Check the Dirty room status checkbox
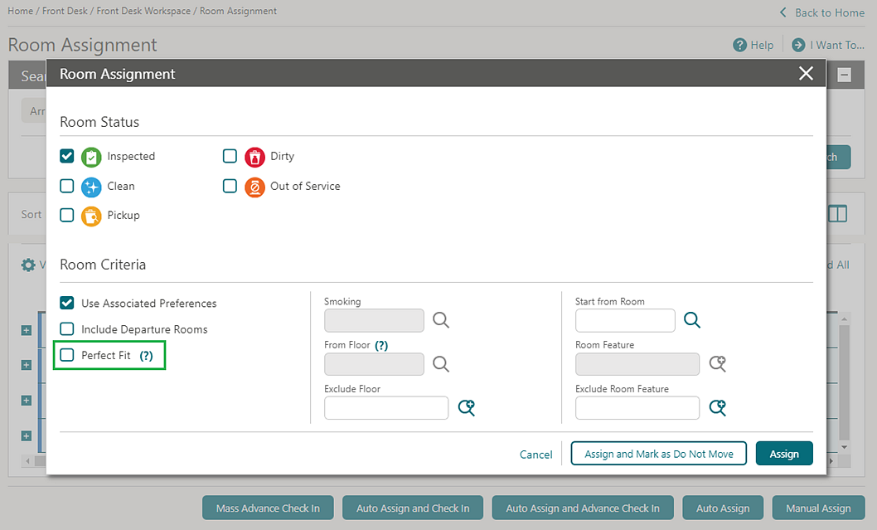 coord(230,156)
